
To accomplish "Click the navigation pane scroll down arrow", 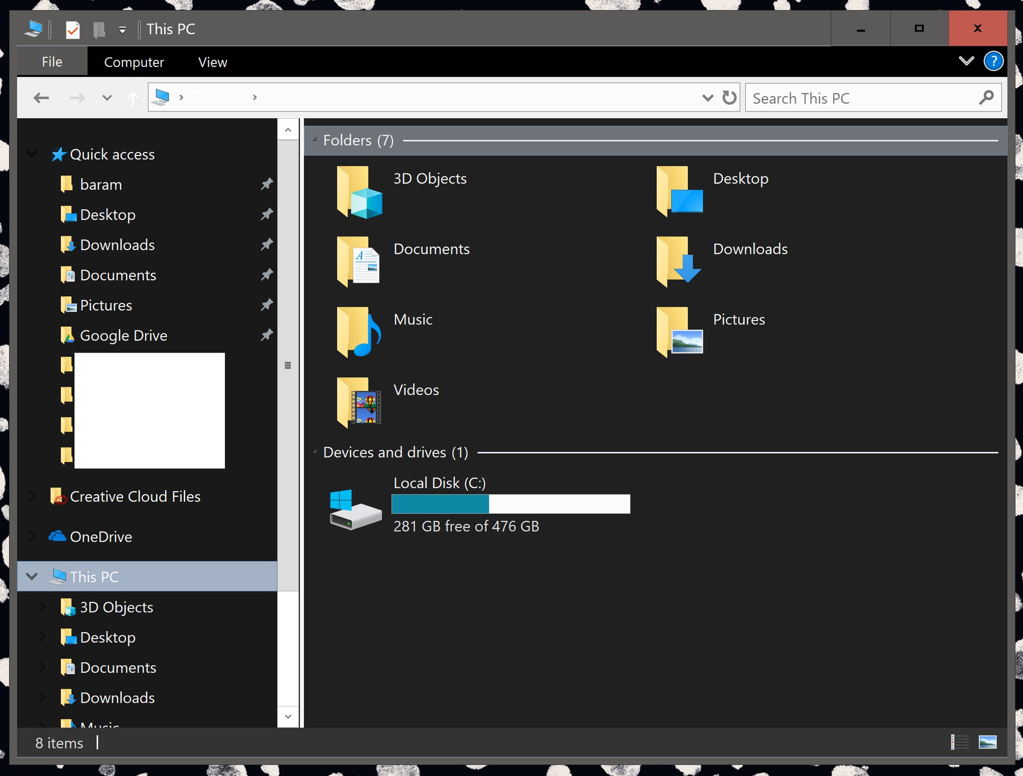I will tap(288, 717).
